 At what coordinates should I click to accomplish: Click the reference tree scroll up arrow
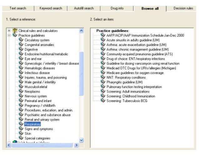pos(81,31)
